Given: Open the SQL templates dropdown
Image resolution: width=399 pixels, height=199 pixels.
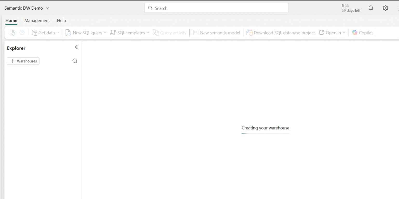Looking at the screenshot, I should pos(130,33).
